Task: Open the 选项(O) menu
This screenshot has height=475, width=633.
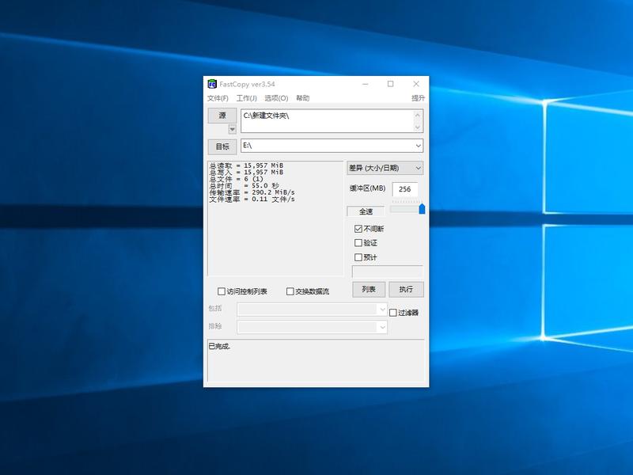Action: 276,98
